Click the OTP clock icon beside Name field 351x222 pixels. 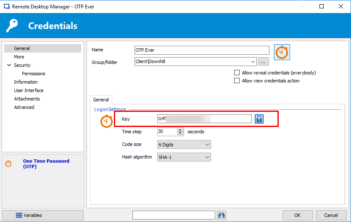282,52
